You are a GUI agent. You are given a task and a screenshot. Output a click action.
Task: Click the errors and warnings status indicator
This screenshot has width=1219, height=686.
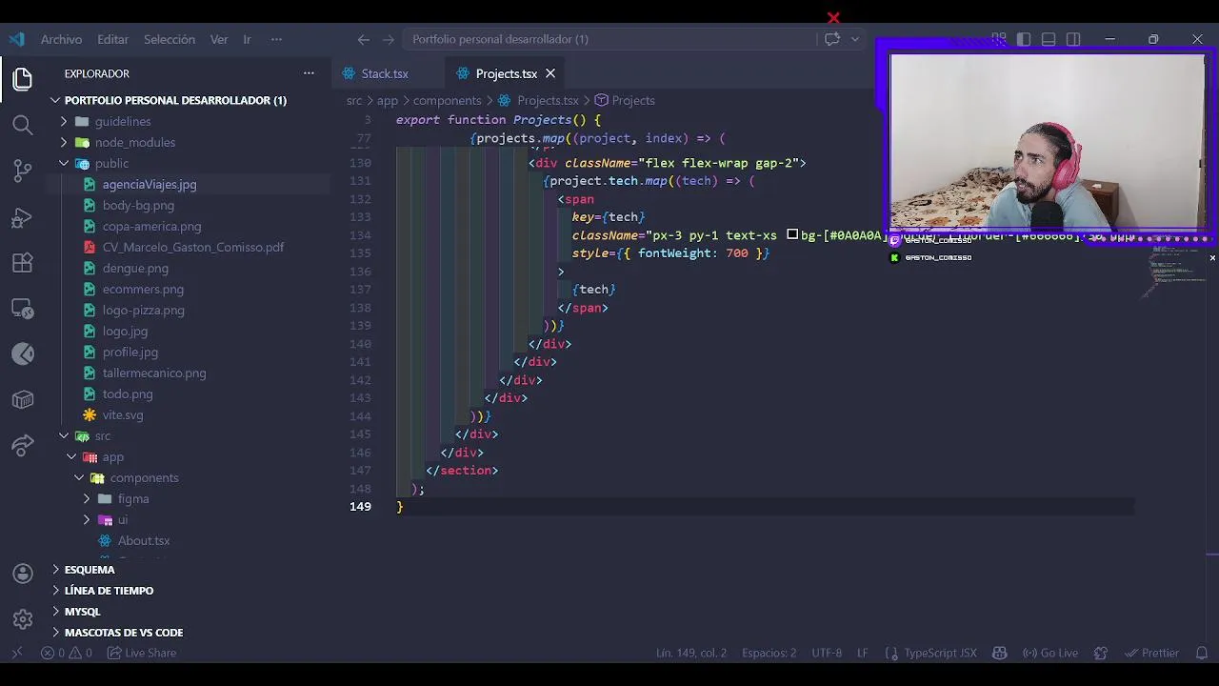[x=67, y=653]
